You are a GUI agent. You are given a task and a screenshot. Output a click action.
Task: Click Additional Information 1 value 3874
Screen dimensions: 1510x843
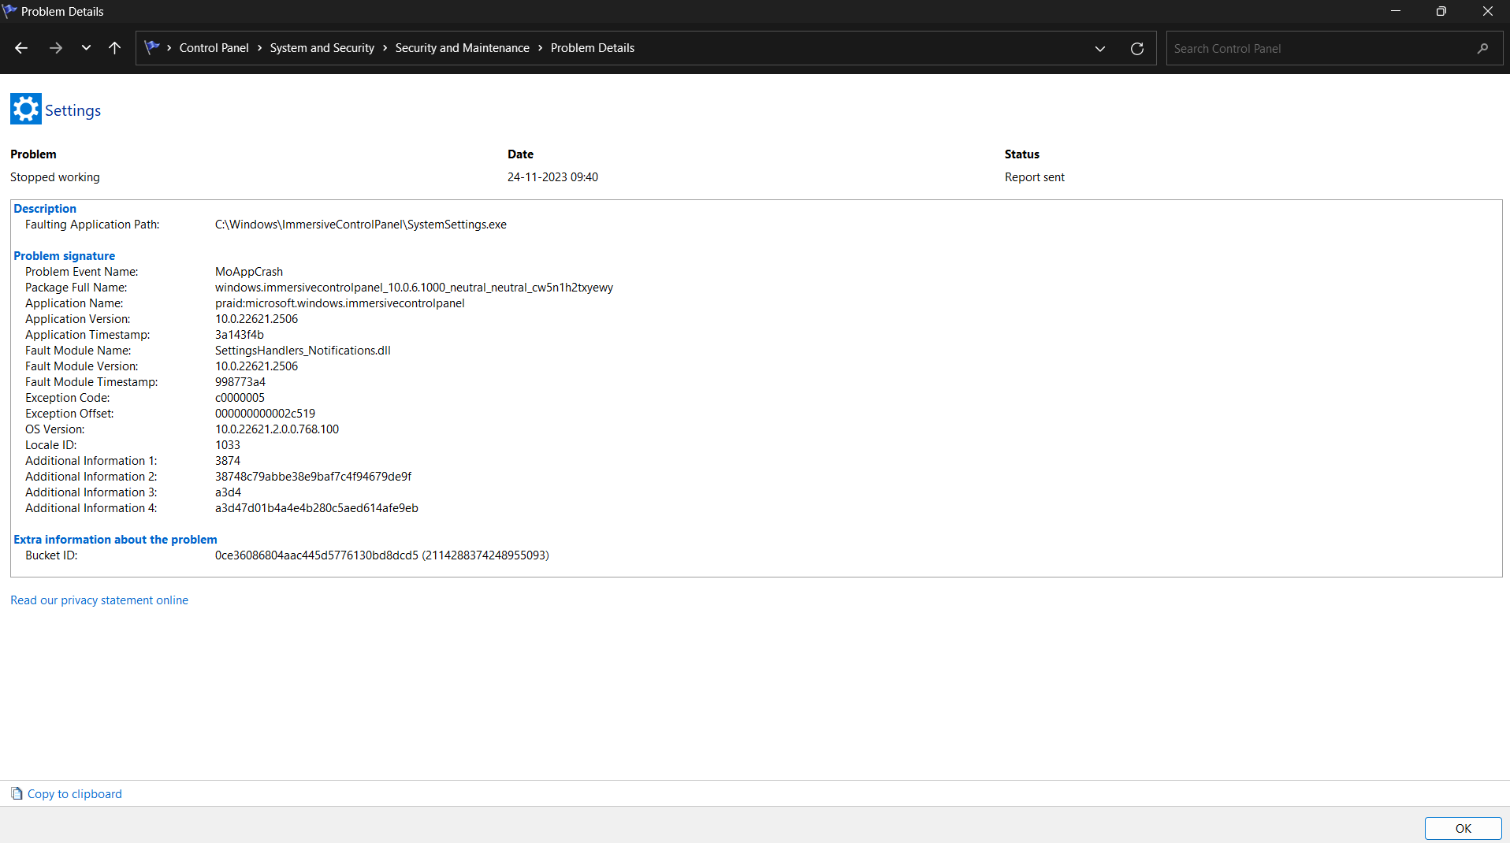point(228,461)
